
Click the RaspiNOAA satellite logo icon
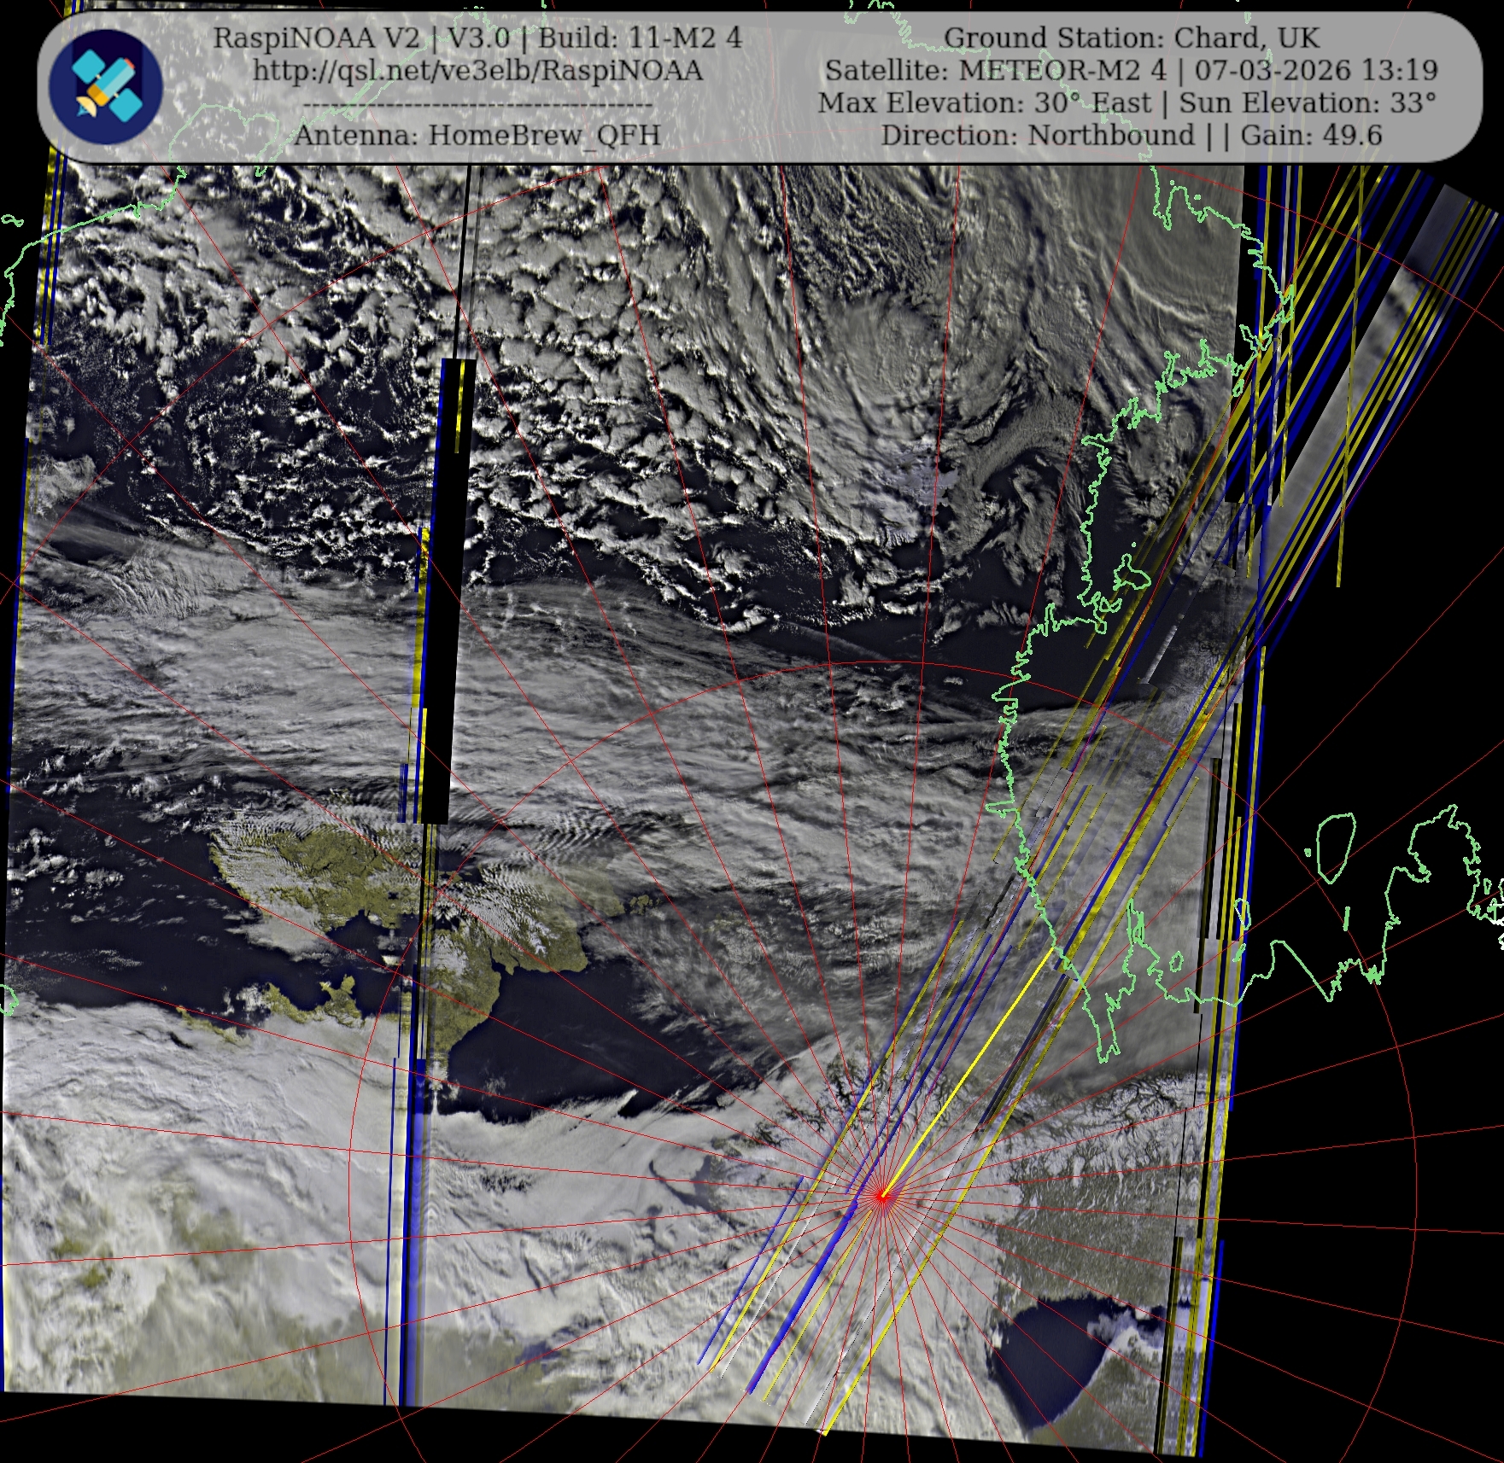[106, 86]
